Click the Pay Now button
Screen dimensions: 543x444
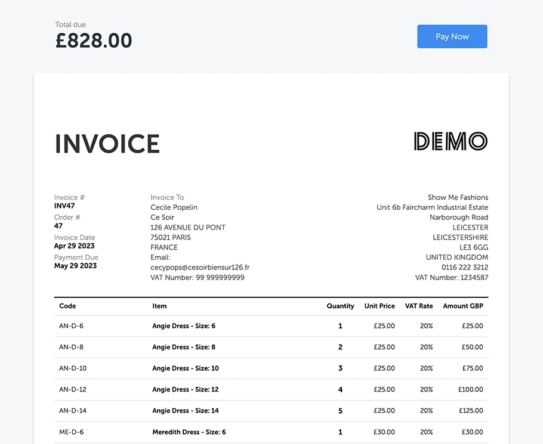452,36
